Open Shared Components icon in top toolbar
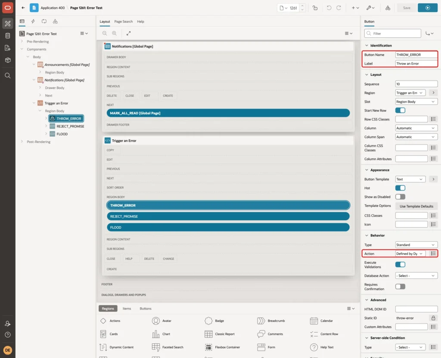This screenshot has width=441, height=358. 388,8
